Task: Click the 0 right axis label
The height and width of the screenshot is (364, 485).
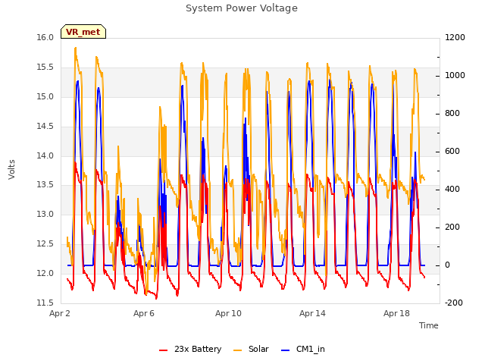Action: [x=447, y=265]
